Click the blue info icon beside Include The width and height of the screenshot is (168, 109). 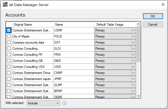pyautogui.click(x=65, y=103)
